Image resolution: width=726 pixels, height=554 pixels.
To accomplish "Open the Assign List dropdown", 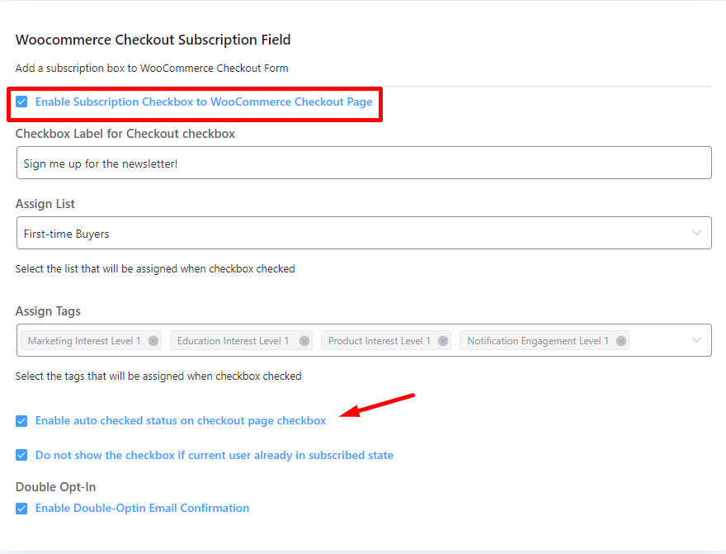I will click(364, 233).
